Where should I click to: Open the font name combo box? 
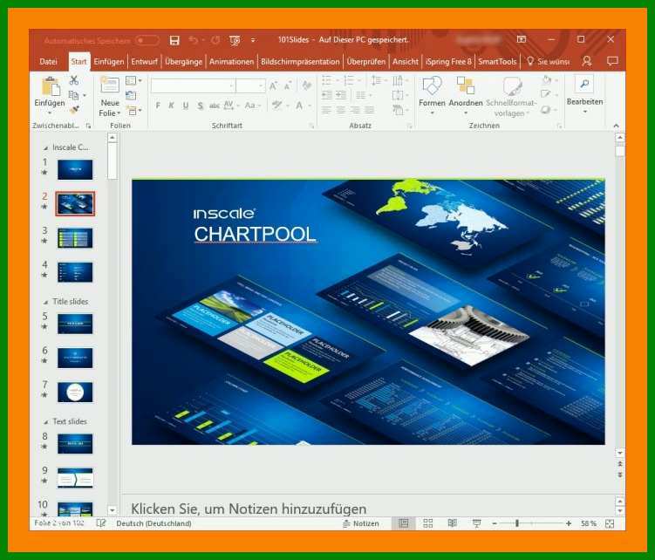(193, 85)
